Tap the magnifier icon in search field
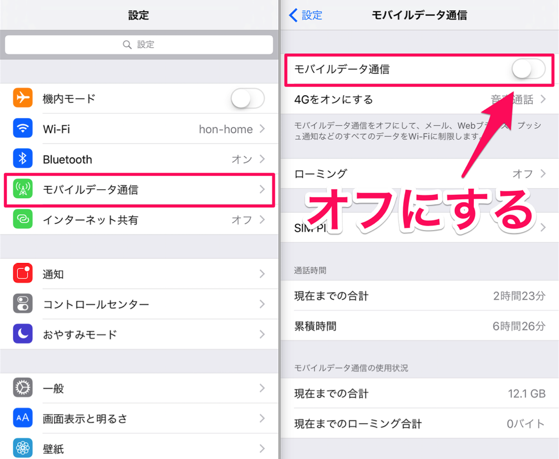559x459 pixels. point(127,45)
